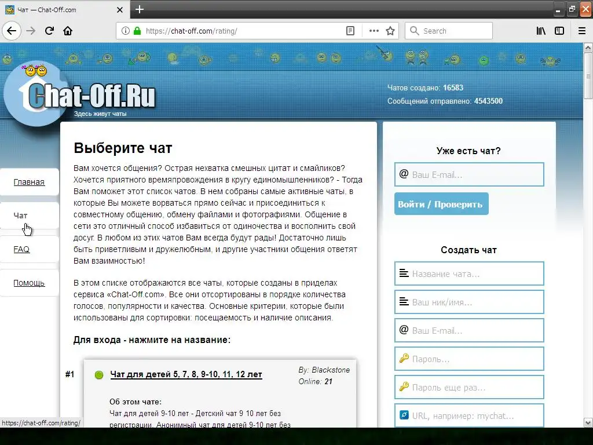Image resolution: width=593 pixels, height=445 pixels.
Task: Minimize the browser window
Action: point(558,10)
